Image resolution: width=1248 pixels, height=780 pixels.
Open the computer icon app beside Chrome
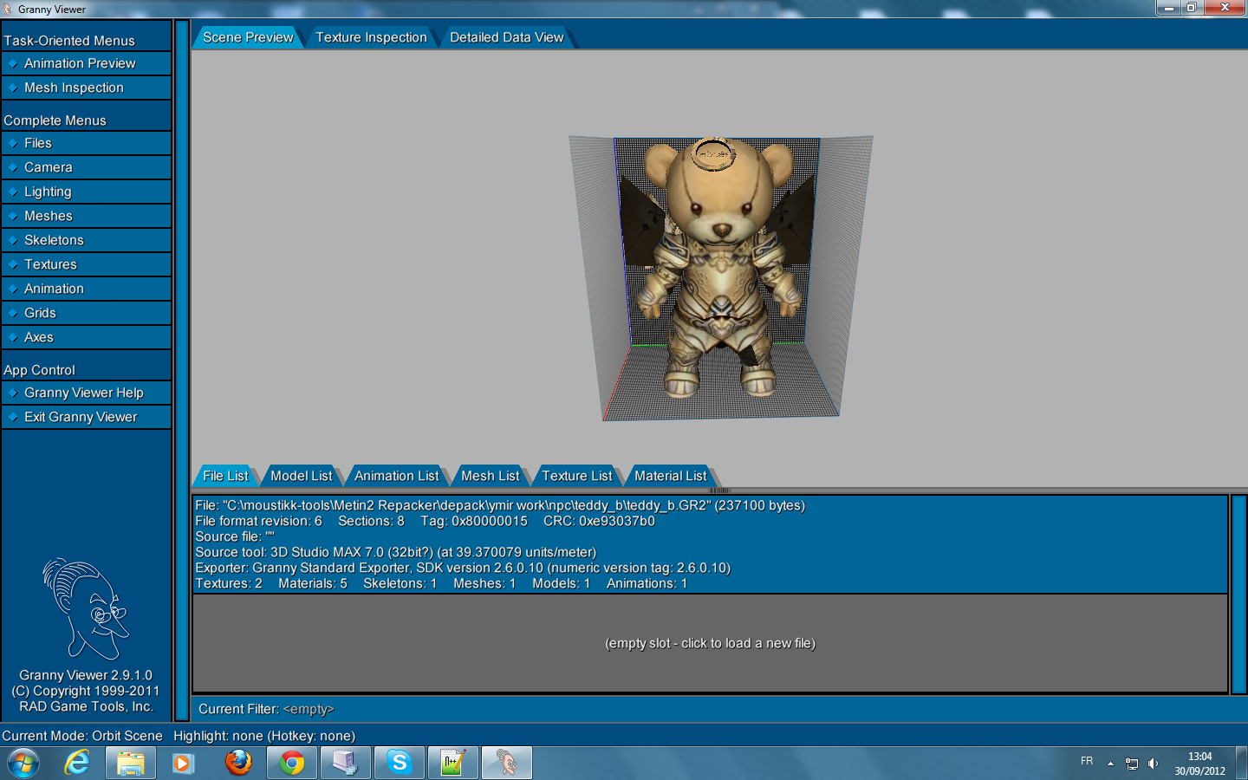tap(346, 763)
